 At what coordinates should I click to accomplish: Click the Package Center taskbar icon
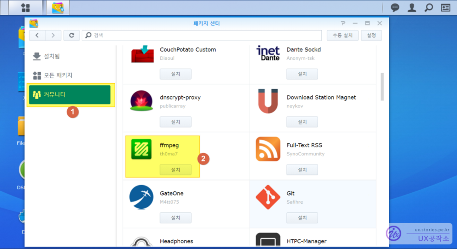(x=58, y=8)
